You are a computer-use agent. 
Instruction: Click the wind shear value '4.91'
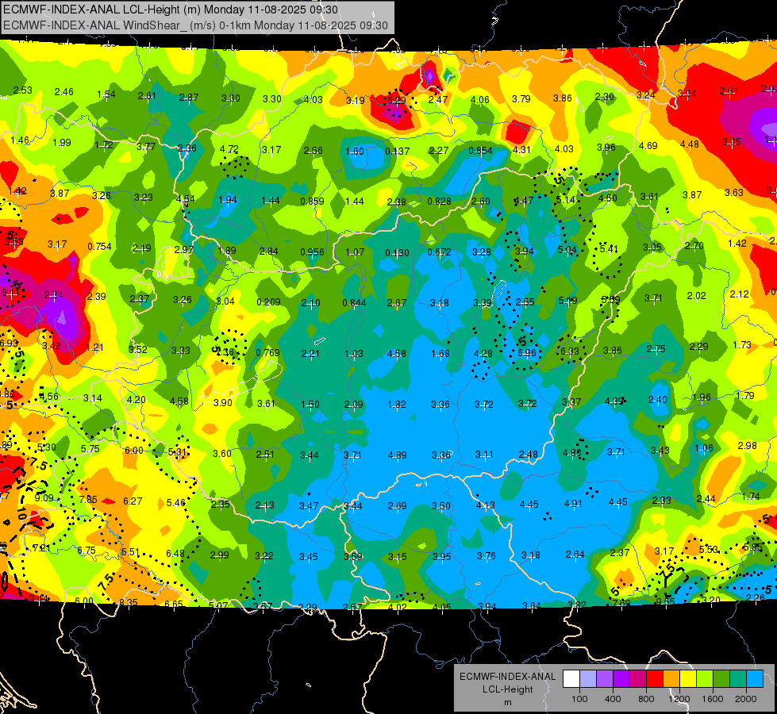[573, 503]
